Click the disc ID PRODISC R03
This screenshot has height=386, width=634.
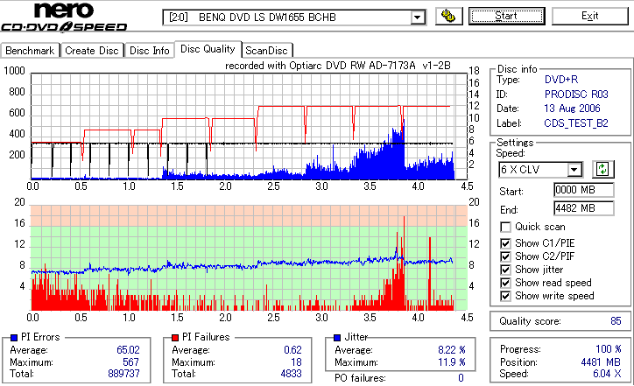pyautogui.click(x=576, y=95)
